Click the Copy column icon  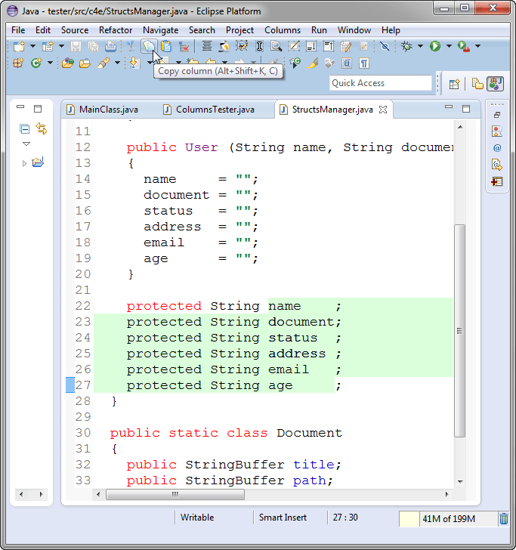(x=149, y=46)
